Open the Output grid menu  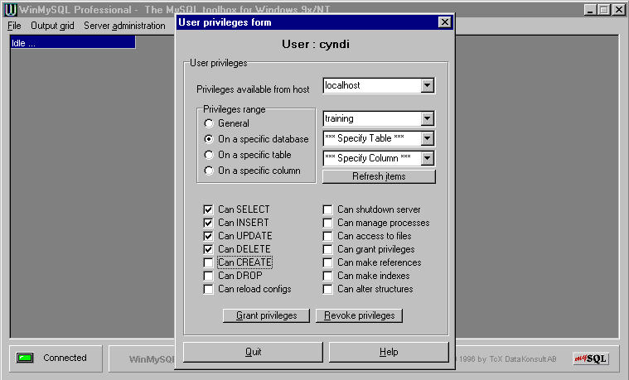(52, 26)
